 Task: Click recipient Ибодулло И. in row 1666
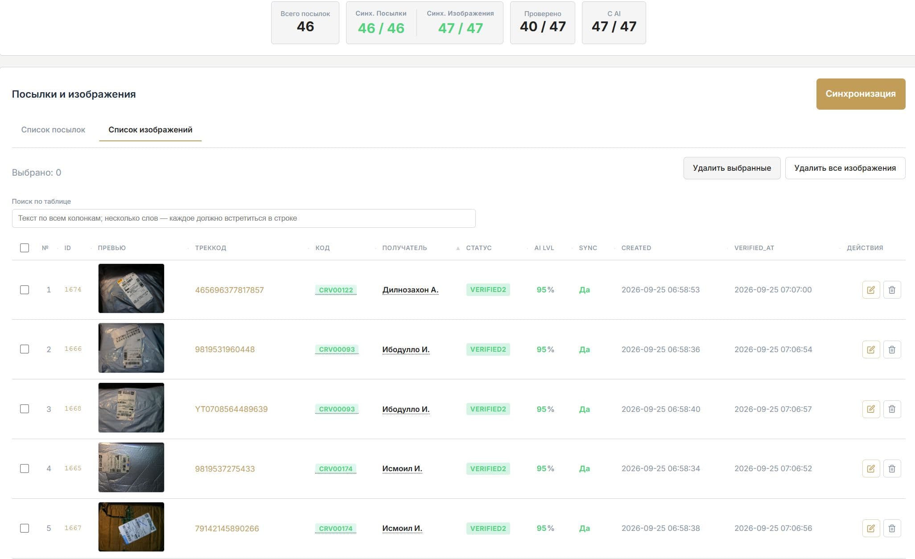tap(406, 349)
